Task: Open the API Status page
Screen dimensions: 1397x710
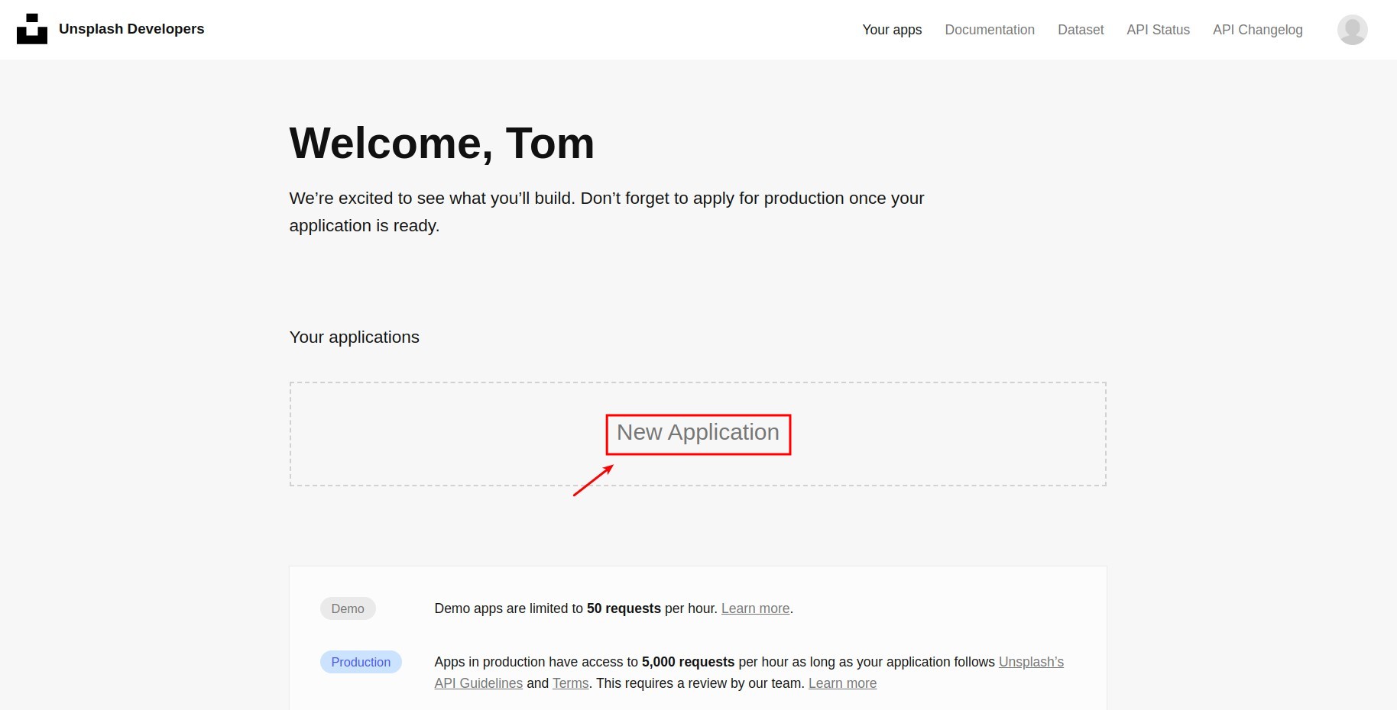Action: pyautogui.click(x=1158, y=30)
